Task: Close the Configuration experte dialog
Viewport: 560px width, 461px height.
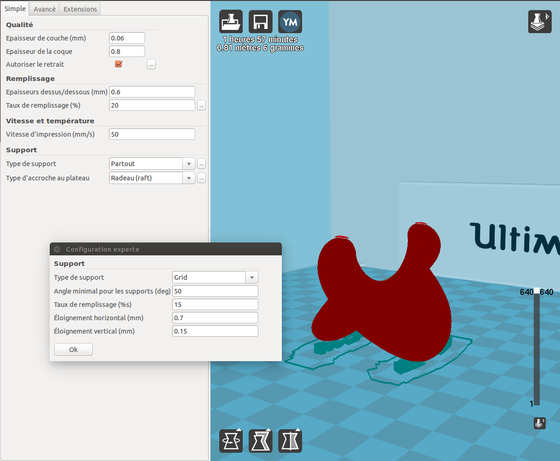Action: coord(57,249)
